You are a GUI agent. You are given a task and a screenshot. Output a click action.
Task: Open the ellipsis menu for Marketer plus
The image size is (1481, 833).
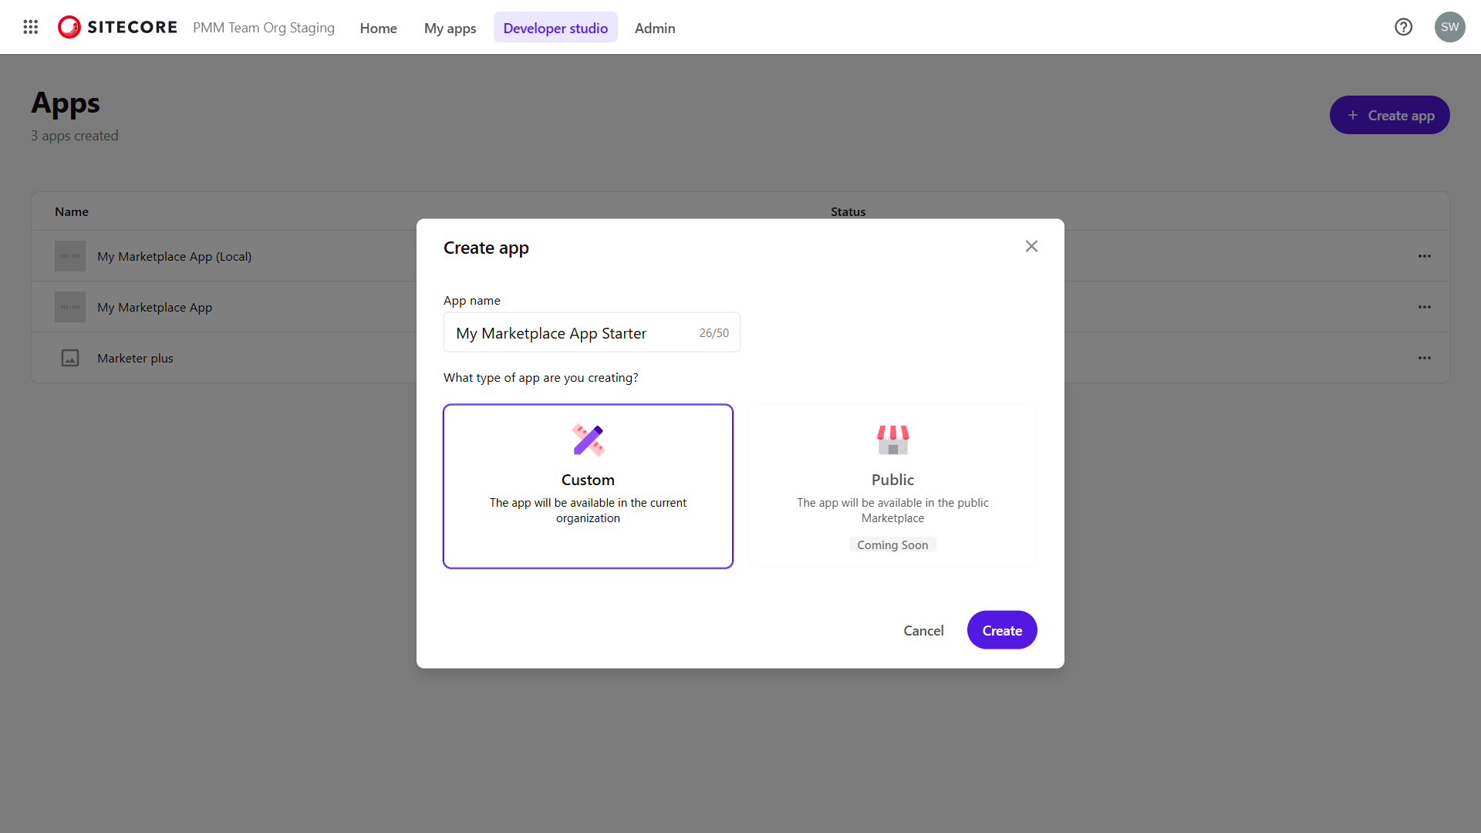click(1425, 358)
